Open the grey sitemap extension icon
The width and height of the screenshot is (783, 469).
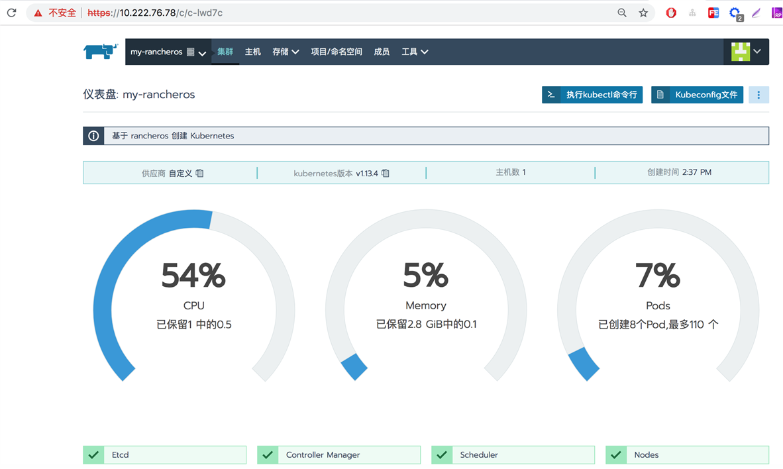pyautogui.click(x=692, y=13)
